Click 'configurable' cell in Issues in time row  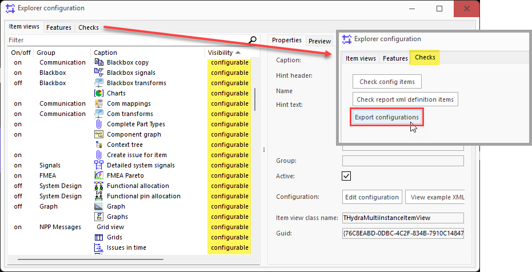[229, 247]
